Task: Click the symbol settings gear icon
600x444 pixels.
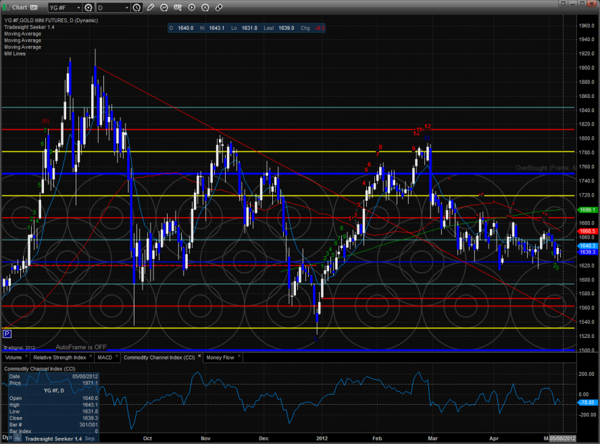Action: pyautogui.click(x=88, y=8)
